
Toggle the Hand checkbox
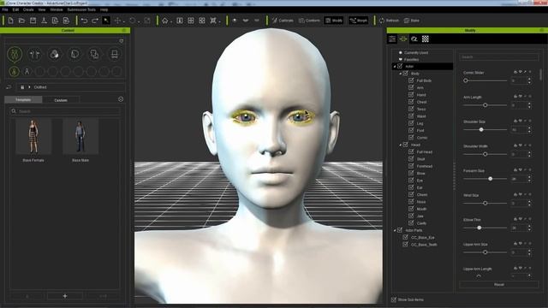point(411,95)
